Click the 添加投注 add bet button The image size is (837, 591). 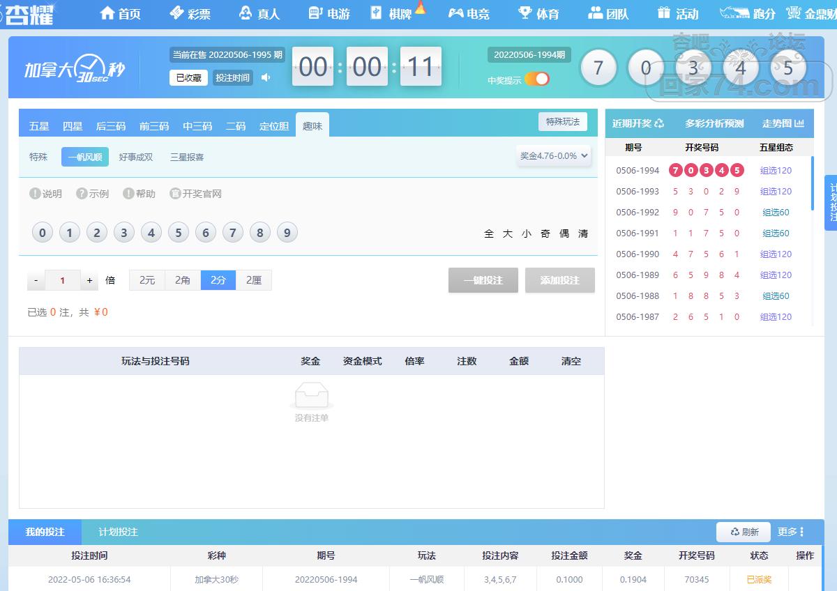tap(560, 280)
